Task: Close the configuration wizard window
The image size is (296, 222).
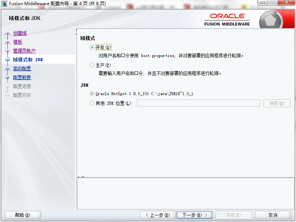Action: coord(286,3)
